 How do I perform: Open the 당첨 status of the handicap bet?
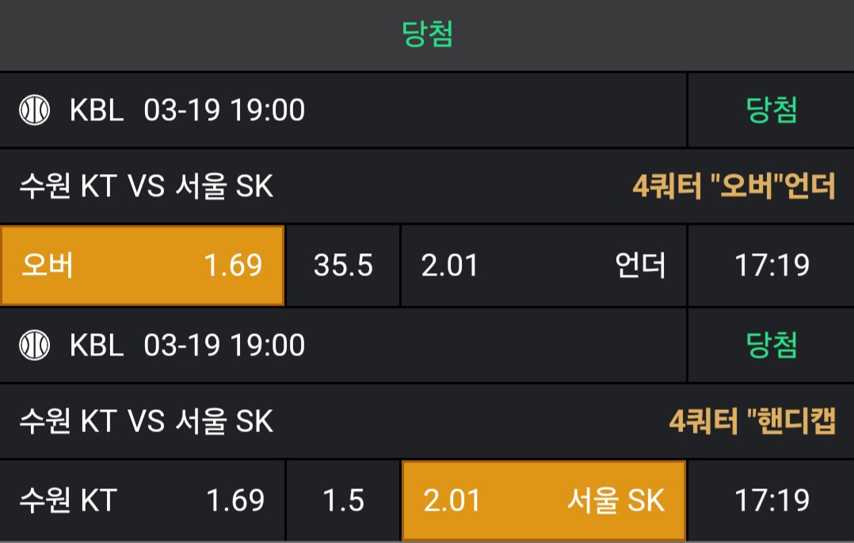(x=771, y=345)
